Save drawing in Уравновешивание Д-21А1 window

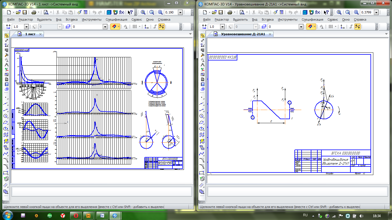click(x=221, y=12)
